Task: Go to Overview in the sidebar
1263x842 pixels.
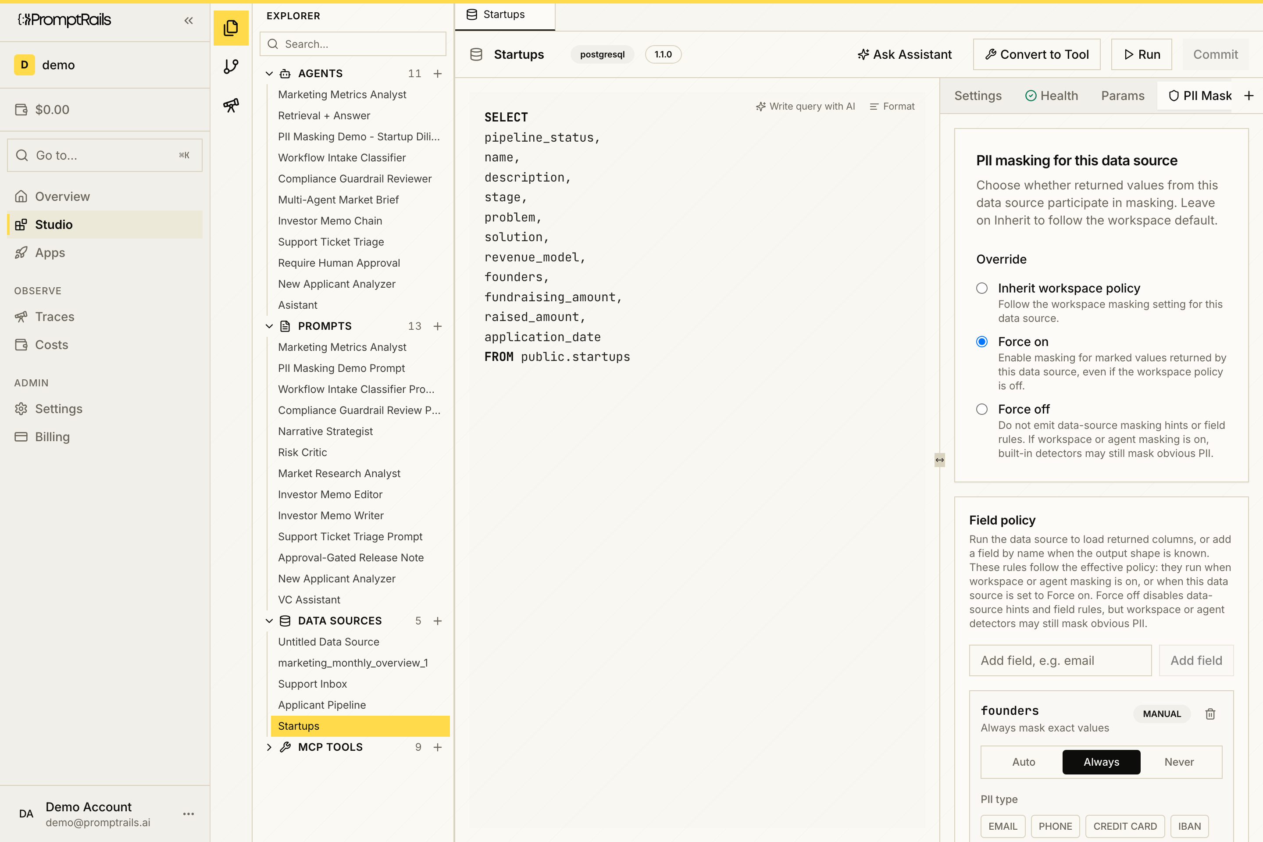Action: 105,196
